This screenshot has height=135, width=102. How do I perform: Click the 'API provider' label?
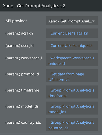(x=16, y=21)
